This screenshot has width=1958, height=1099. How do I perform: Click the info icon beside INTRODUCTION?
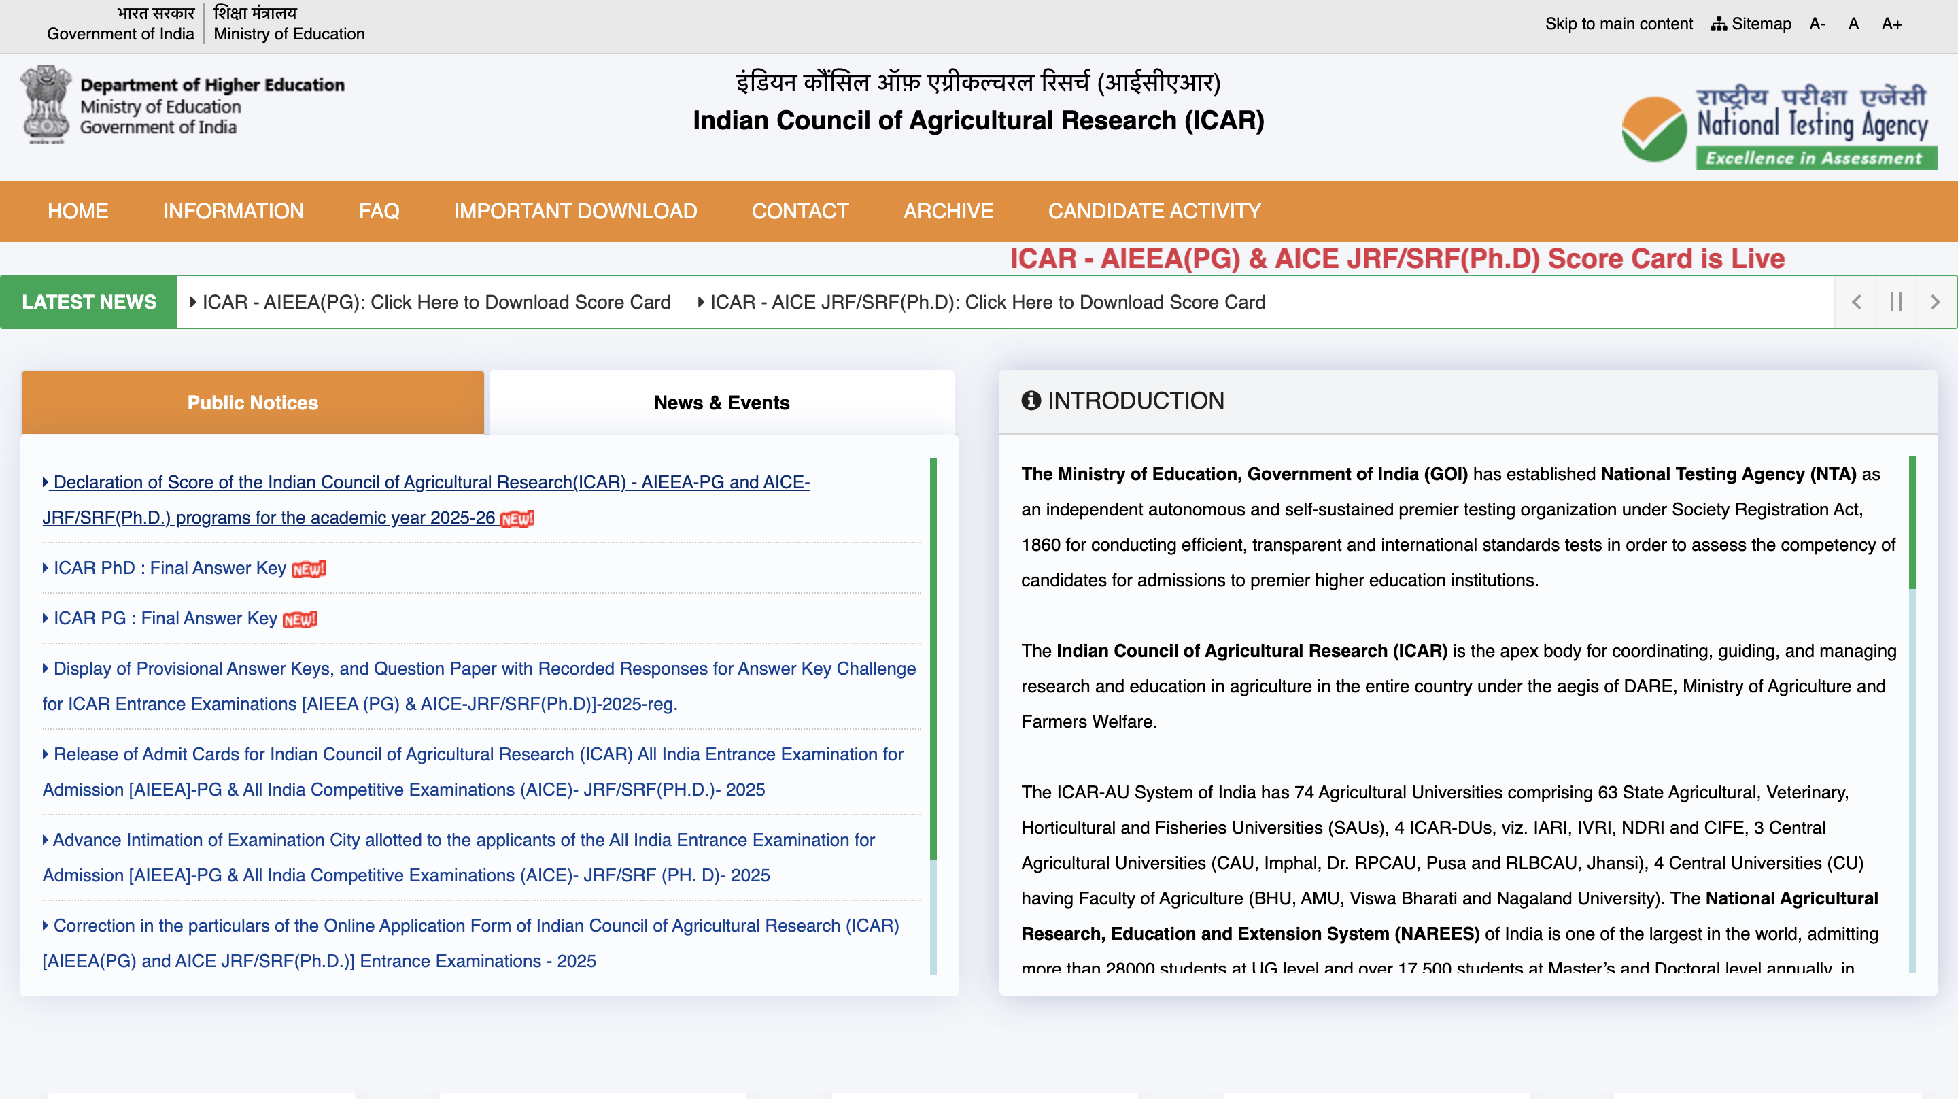[x=1031, y=401]
